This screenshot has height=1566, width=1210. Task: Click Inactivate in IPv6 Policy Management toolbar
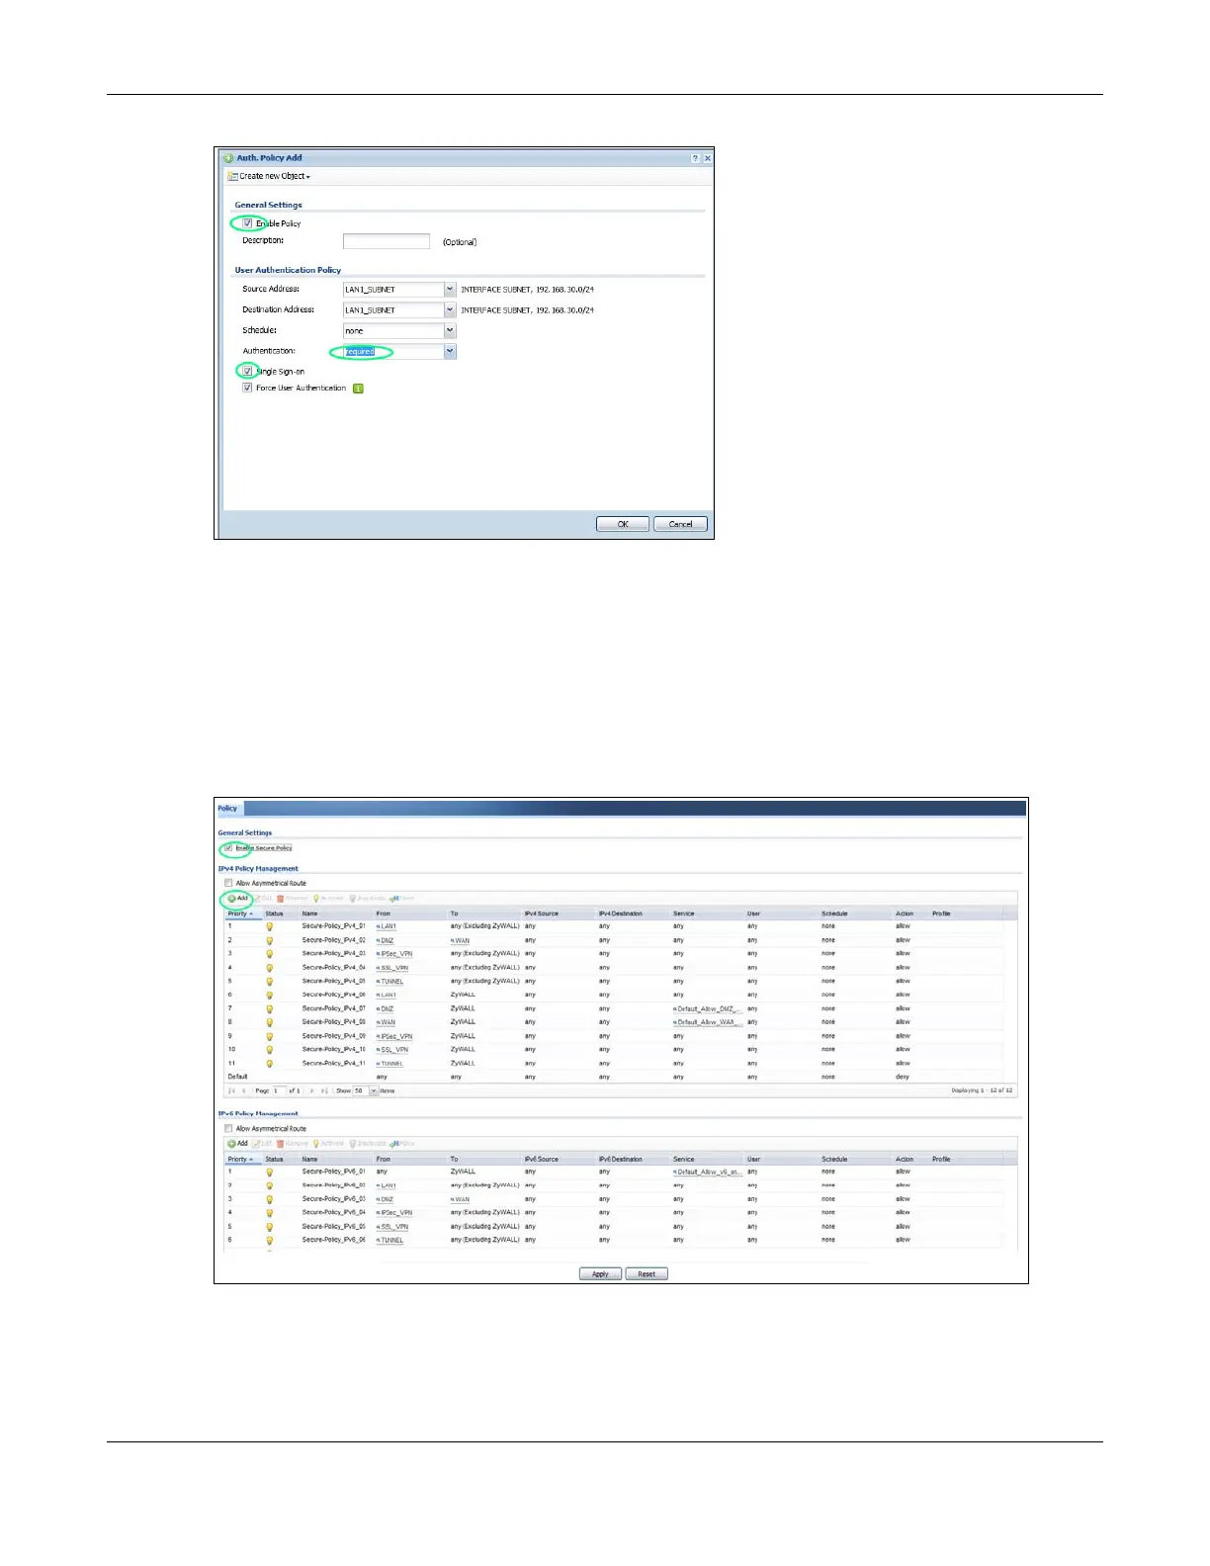[368, 1144]
